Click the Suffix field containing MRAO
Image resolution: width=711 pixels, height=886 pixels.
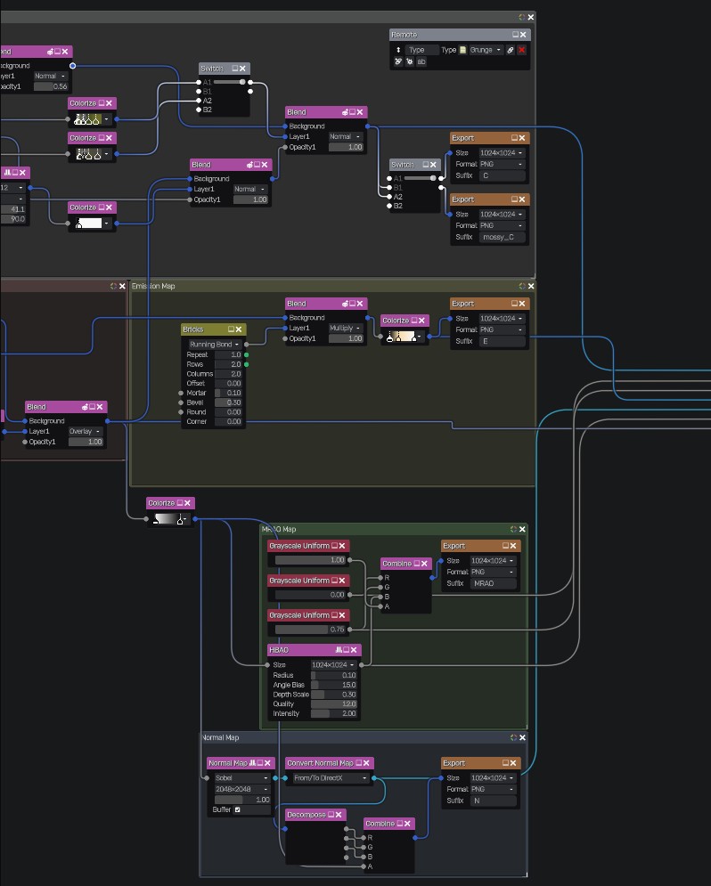pyautogui.click(x=493, y=584)
